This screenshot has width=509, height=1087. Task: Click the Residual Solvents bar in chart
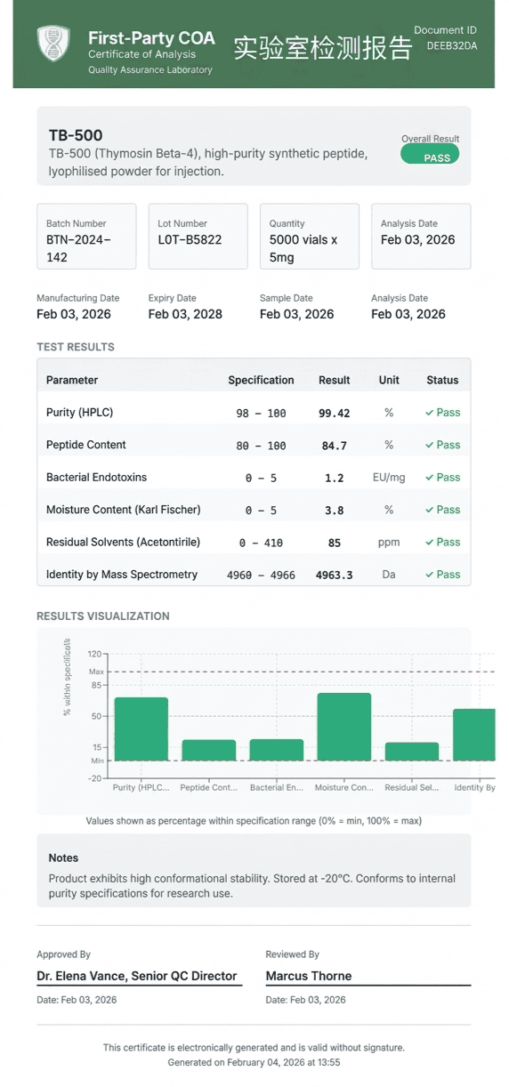[412, 752]
